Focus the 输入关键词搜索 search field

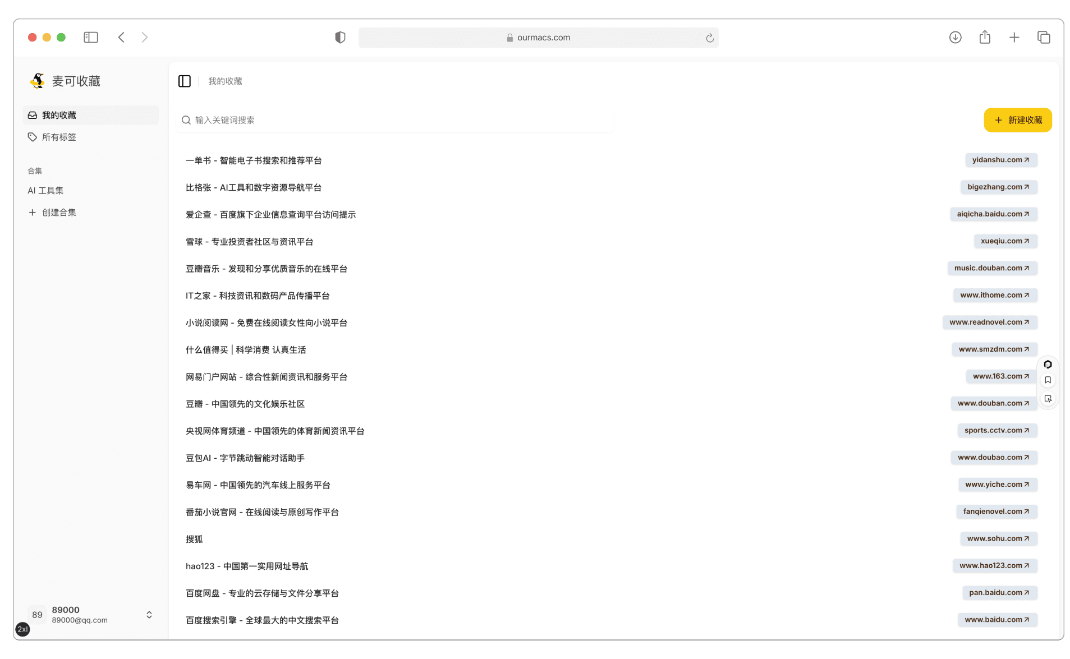[x=394, y=120]
